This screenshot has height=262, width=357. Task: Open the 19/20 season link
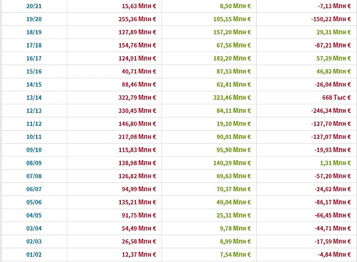pos(33,19)
